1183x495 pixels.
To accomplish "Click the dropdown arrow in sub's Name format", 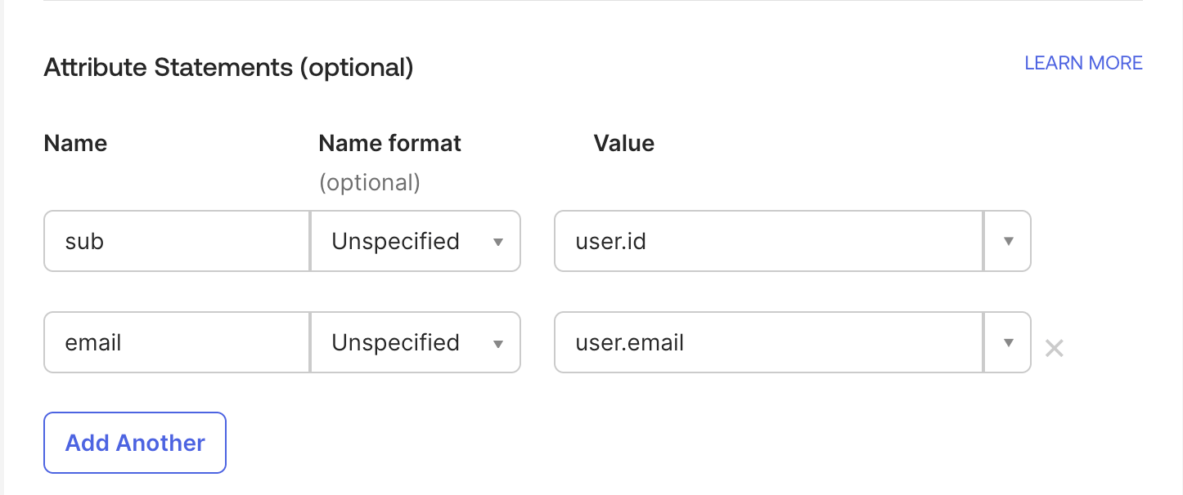I will click(x=498, y=241).
